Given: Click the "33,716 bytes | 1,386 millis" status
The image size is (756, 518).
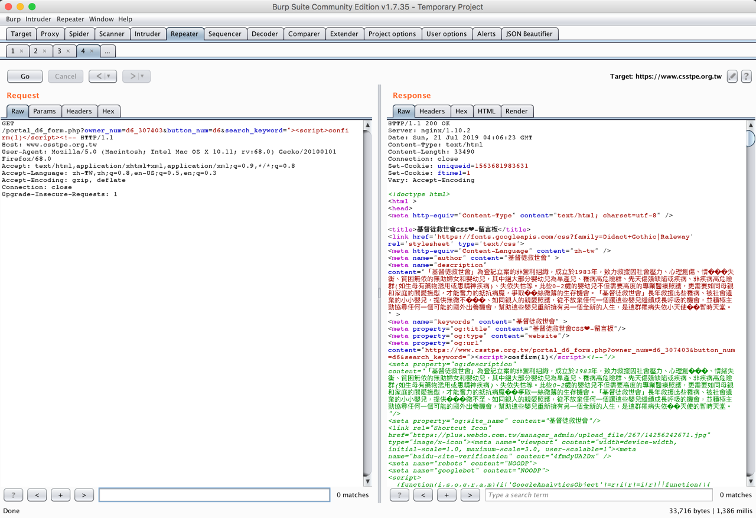Looking at the screenshot, I should point(711,511).
